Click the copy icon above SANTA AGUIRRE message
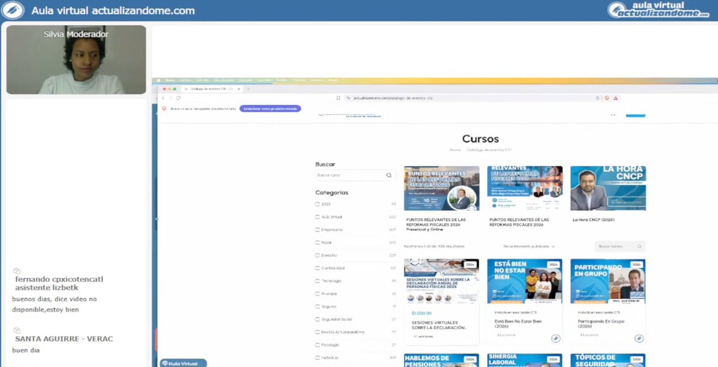Screen dimensions: 718x367 [17, 330]
